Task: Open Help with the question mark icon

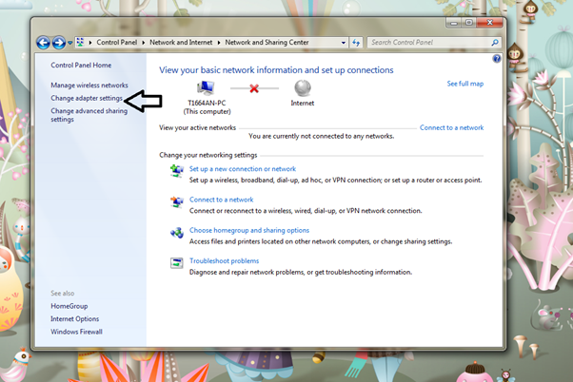Action: 497,59
